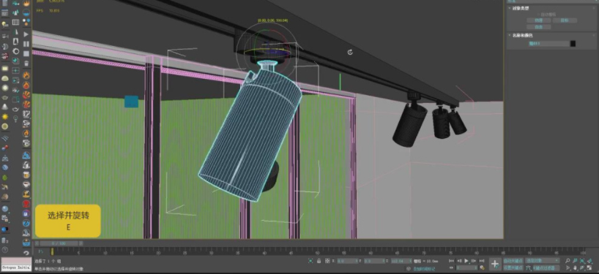Activate the pan hand viewport navigation icon
The width and height of the screenshot is (599, 274).
[x=576, y=268]
